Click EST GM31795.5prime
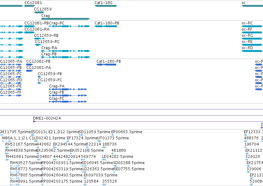Screen dimensions: 263x186 click(x=2, y=135)
